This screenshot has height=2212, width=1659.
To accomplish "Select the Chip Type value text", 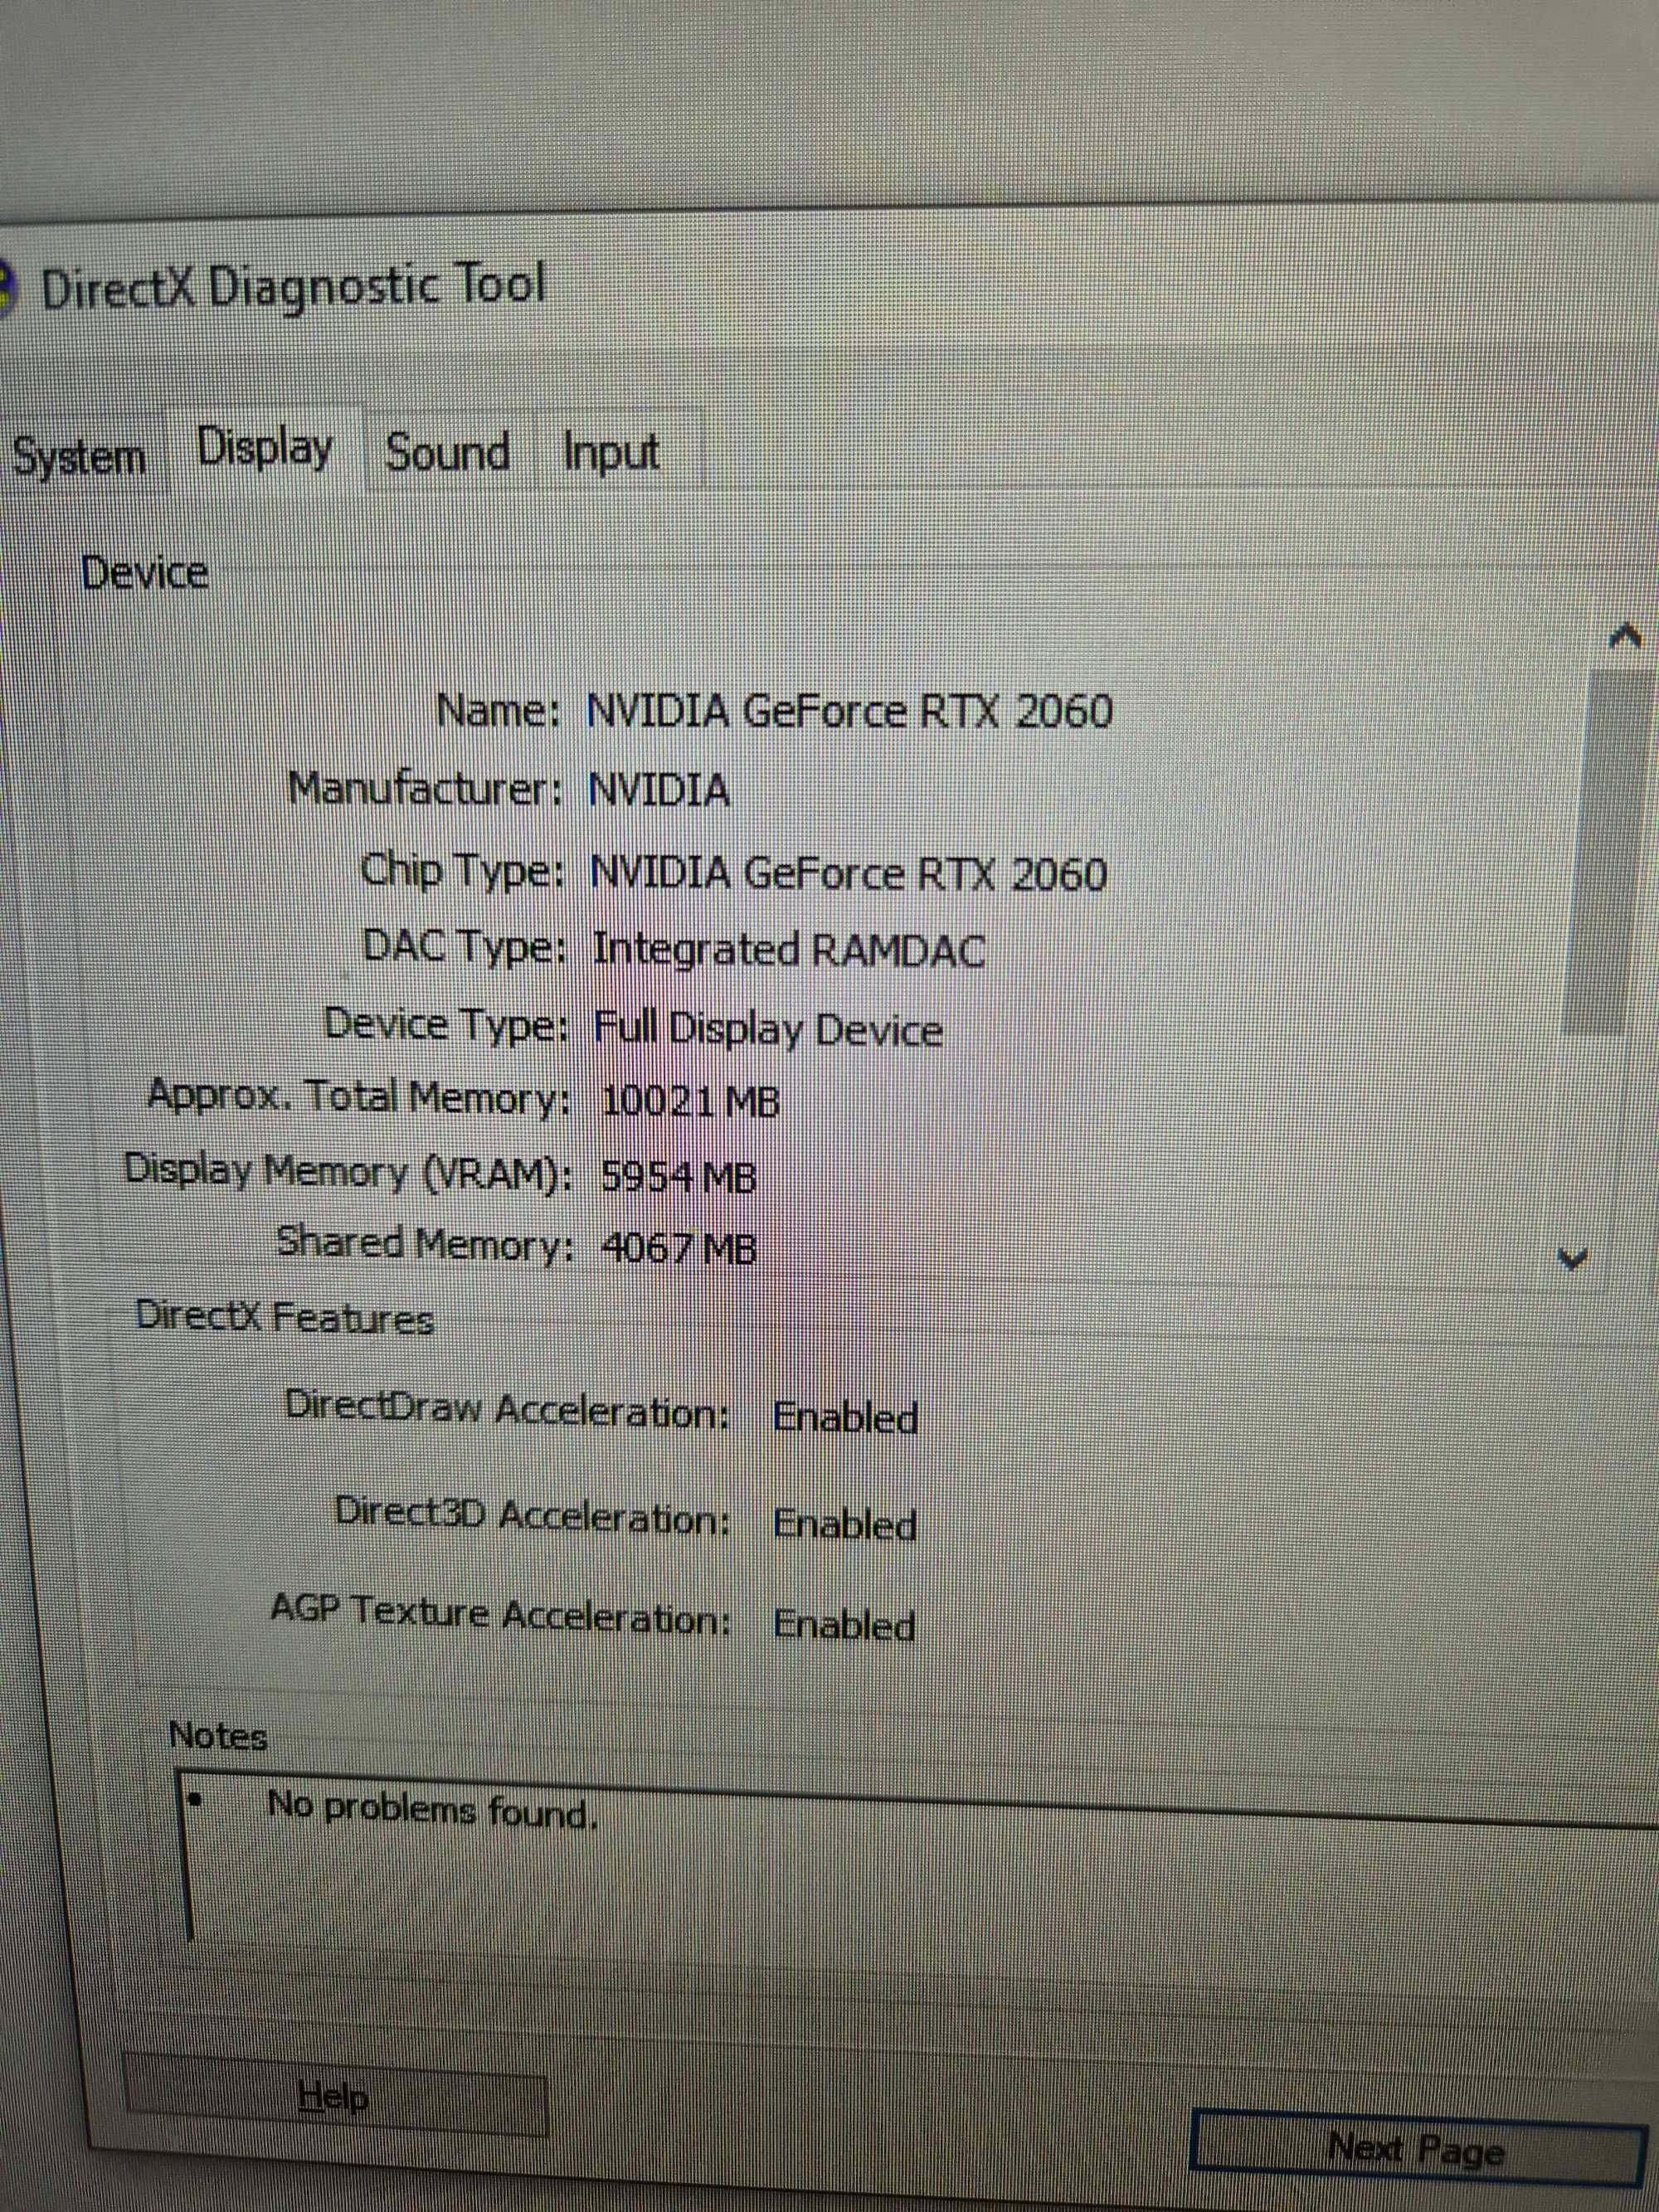I will pos(848,874).
